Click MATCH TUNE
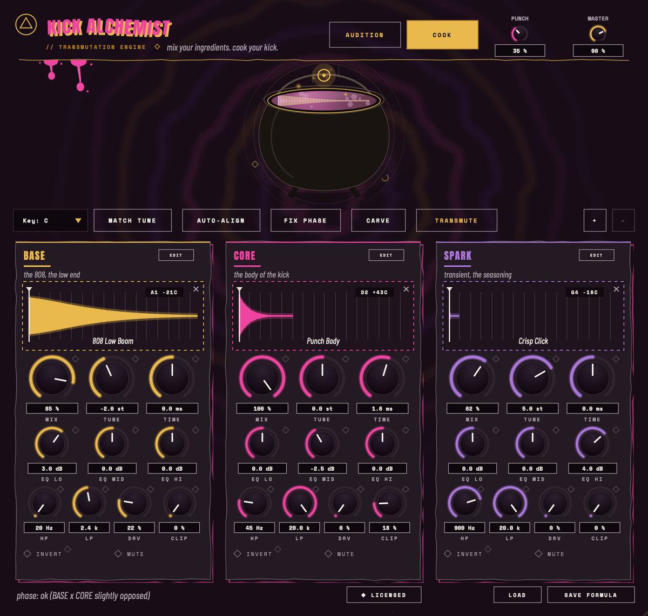The image size is (648, 616). 132,220
